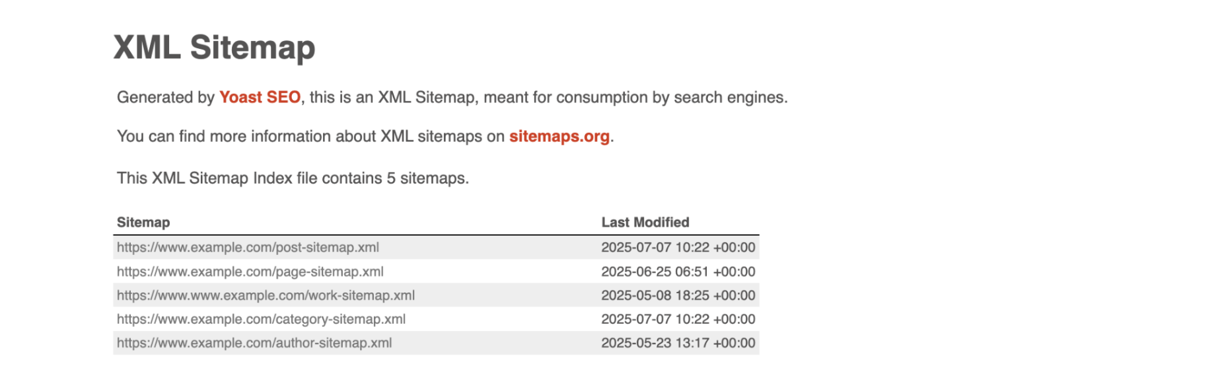This screenshot has height=391, width=1214.
Task: Click the 'Generated by' text
Action: pos(165,98)
